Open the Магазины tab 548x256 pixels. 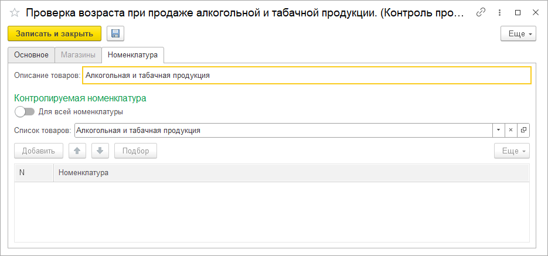pyautogui.click(x=78, y=55)
